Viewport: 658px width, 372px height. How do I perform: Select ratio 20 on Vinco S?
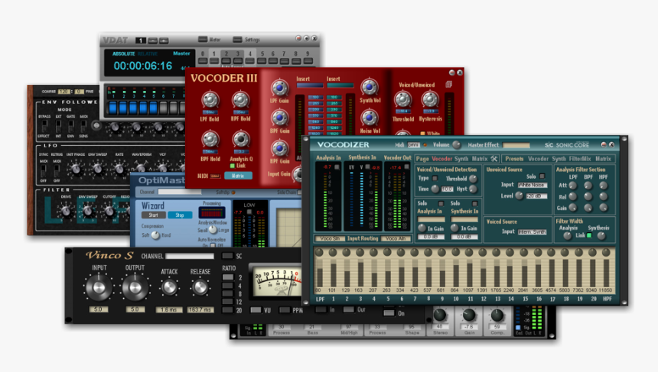tap(227, 310)
